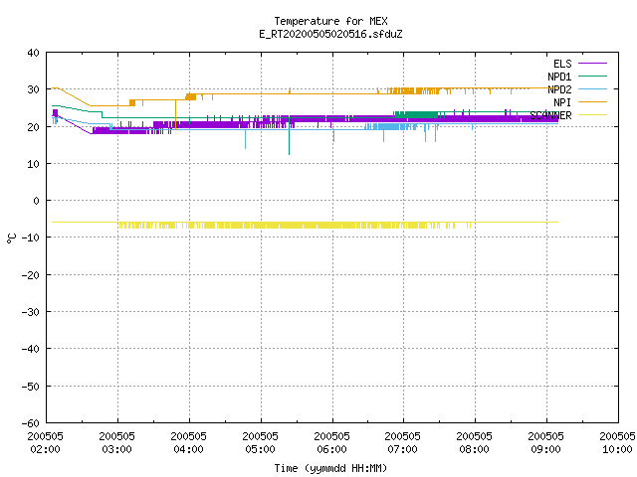Click the °C y-axis unit label
637x477 pixels.
11,238
